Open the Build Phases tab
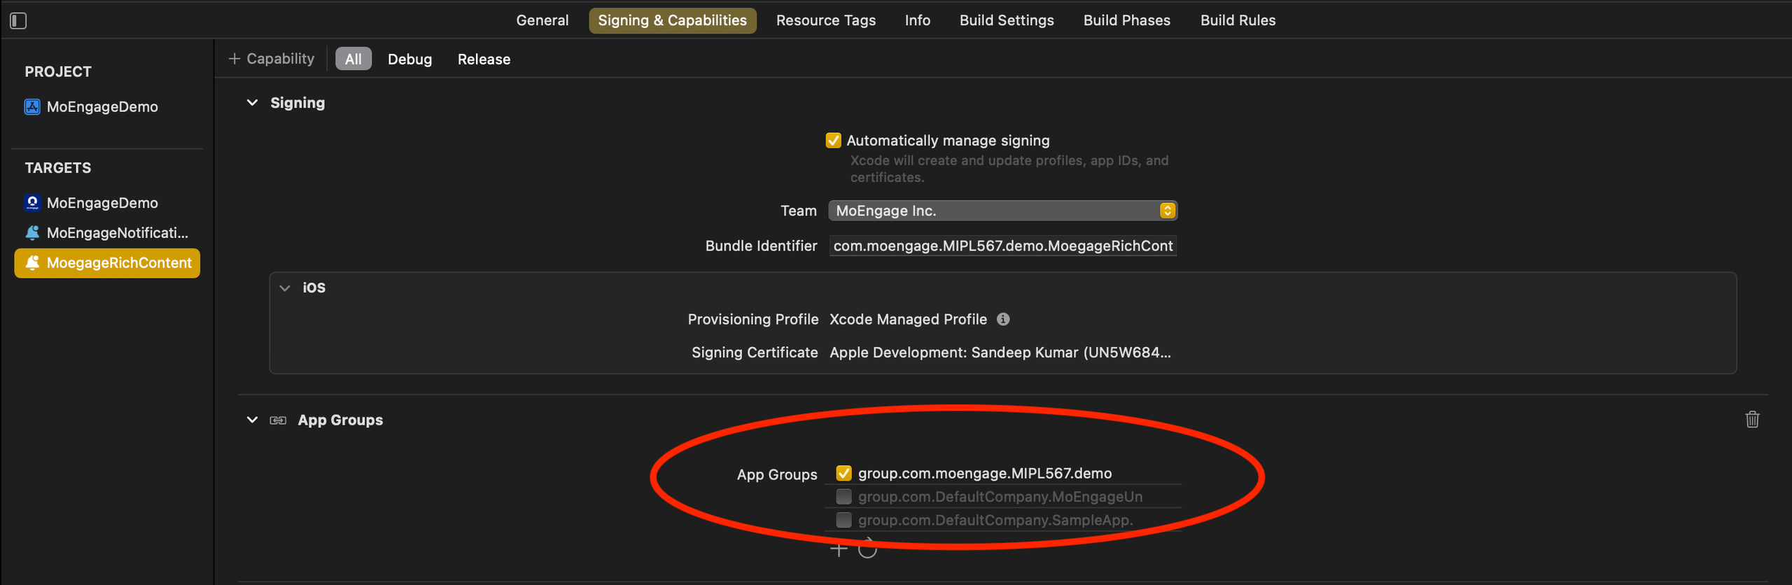 (x=1126, y=21)
